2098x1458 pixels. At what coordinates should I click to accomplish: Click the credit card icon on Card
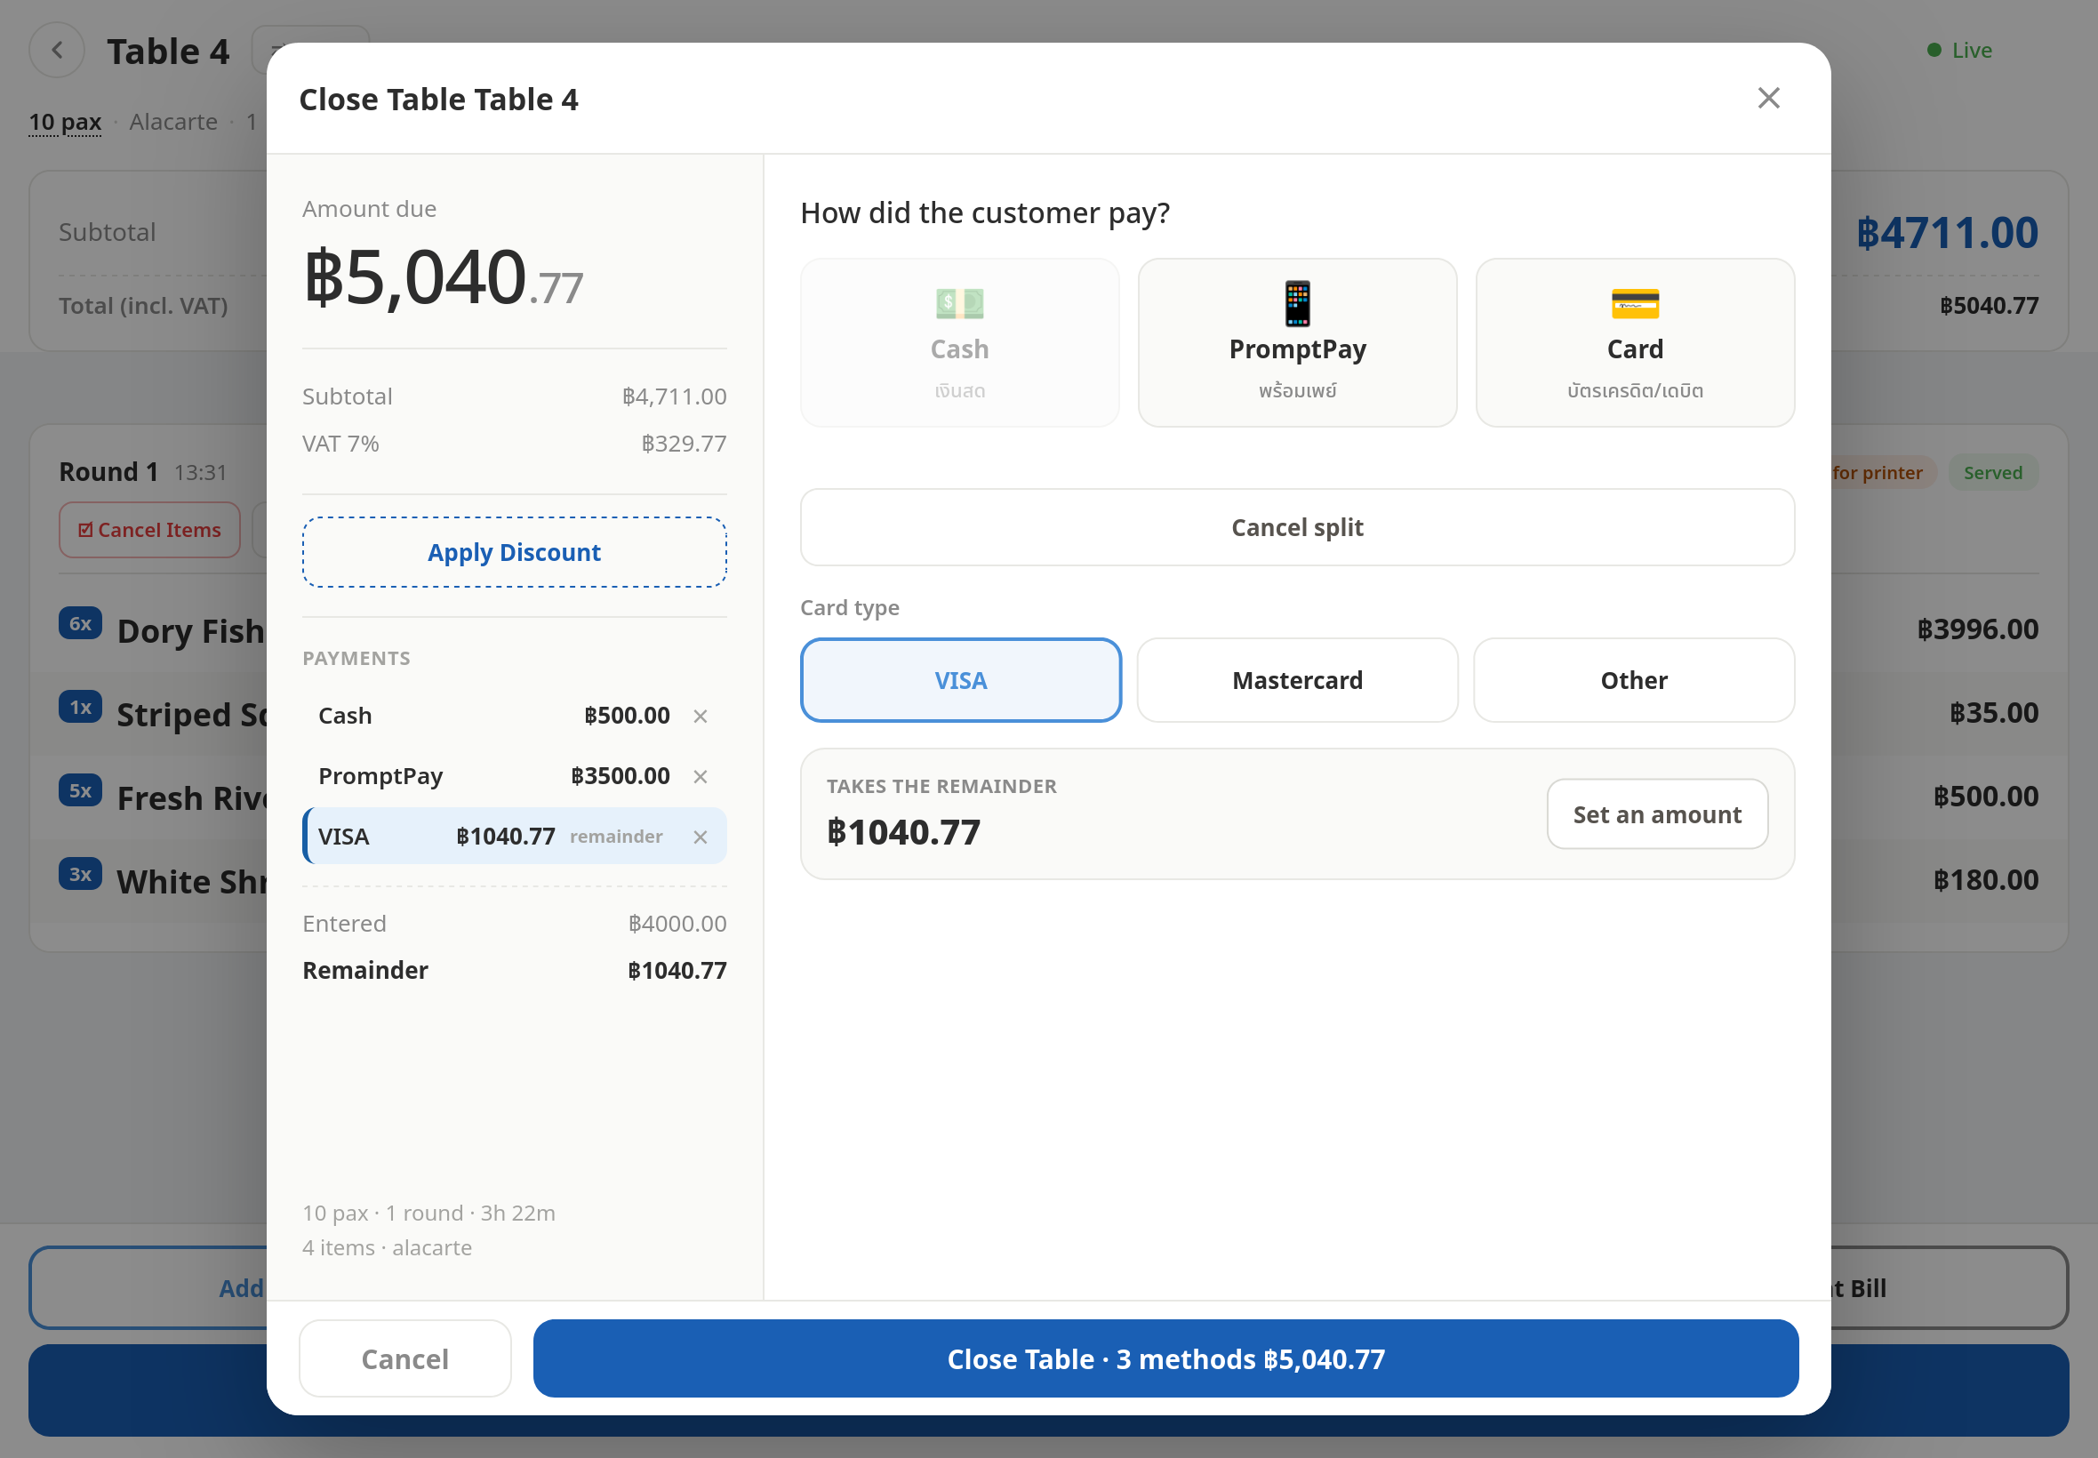click(x=1635, y=303)
